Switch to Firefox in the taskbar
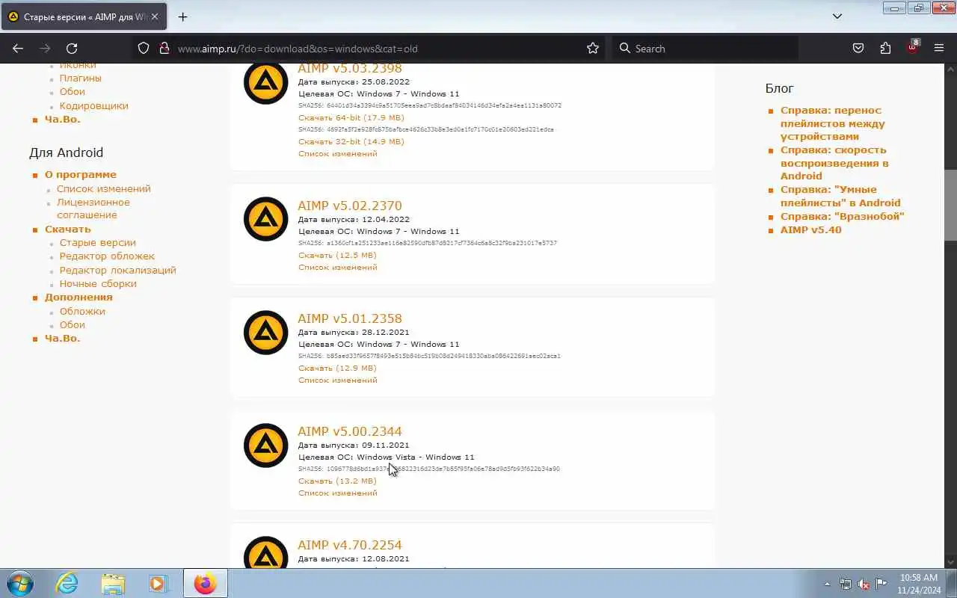 [205, 583]
